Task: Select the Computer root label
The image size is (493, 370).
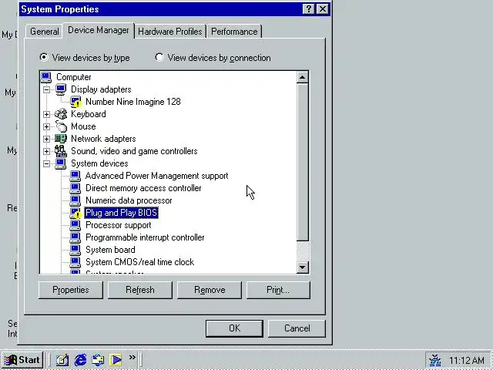Action: pos(74,77)
